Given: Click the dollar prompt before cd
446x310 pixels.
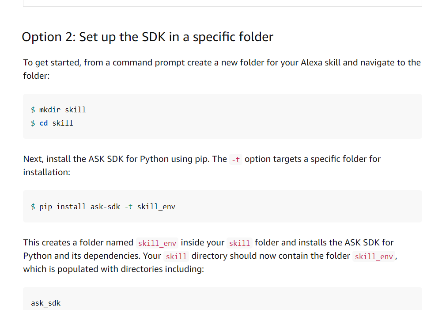Looking at the screenshot, I should [x=33, y=123].
